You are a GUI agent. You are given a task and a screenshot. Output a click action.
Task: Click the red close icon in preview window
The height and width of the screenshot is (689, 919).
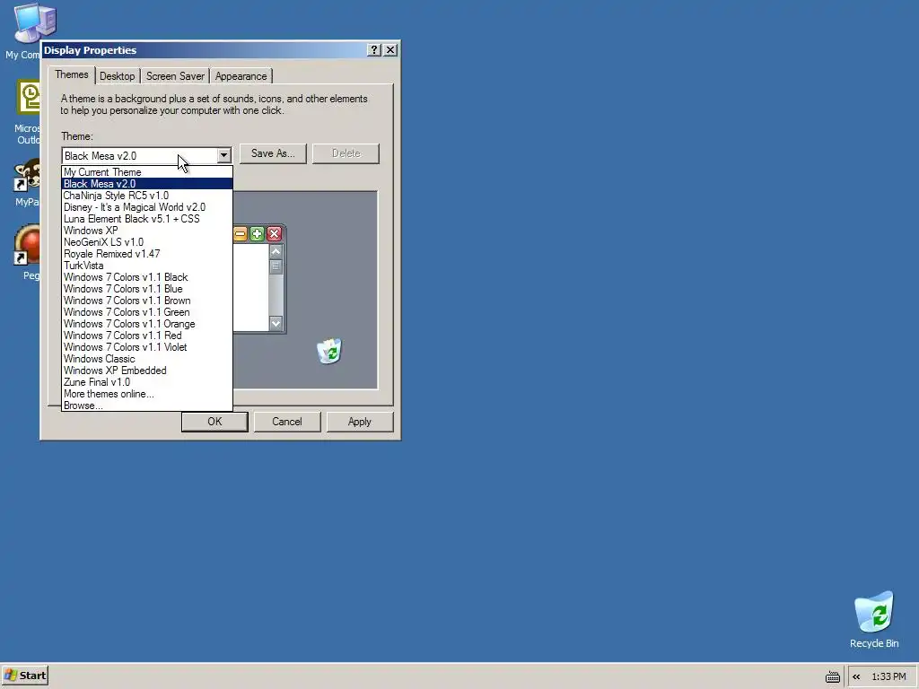274,234
